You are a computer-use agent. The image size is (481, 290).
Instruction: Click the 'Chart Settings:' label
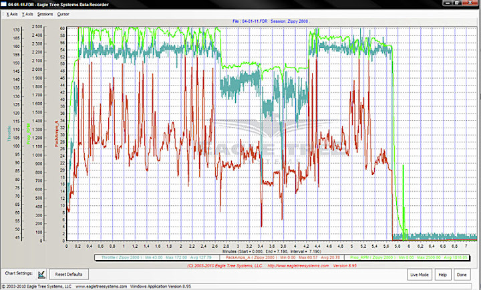(19, 273)
